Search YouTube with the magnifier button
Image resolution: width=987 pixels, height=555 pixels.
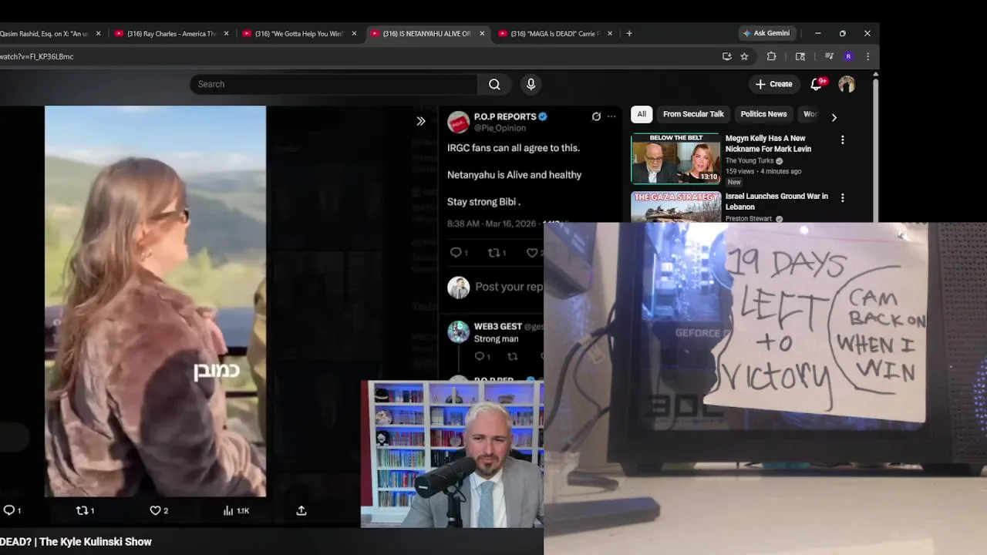coord(494,84)
